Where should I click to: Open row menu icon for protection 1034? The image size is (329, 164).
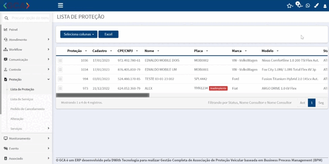[x=60, y=69]
